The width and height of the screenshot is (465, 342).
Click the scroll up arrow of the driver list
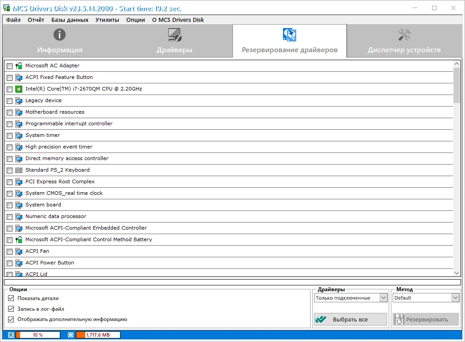pos(457,64)
